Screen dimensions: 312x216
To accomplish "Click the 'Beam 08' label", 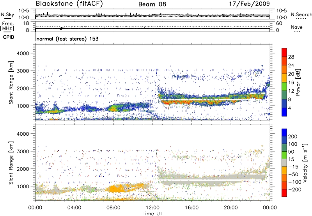I will click(x=152, y=4).
